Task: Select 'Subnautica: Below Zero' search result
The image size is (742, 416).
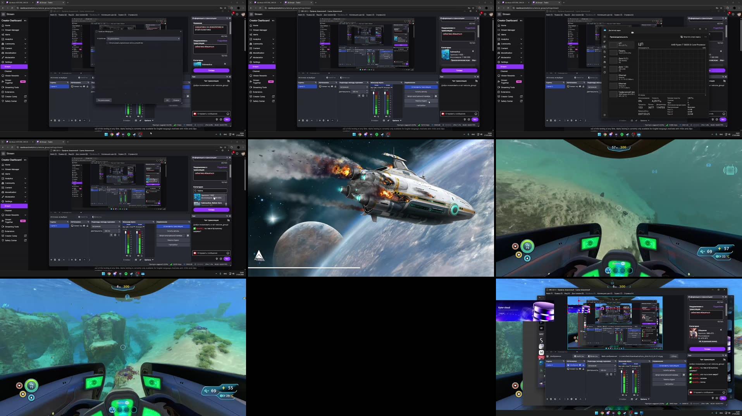Action: coord(210,204)
